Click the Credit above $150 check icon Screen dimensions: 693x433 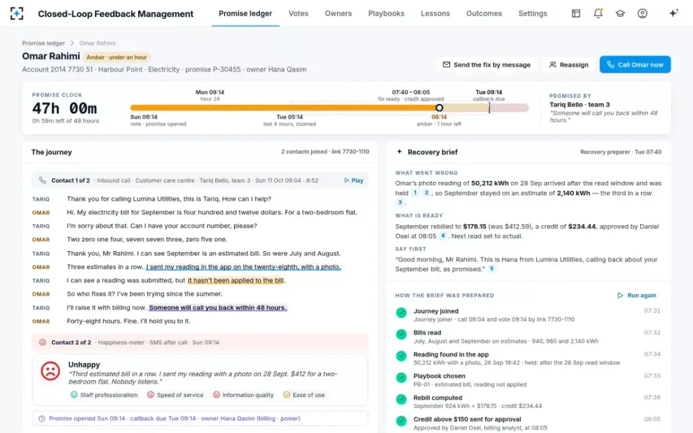tap(401, 421)
